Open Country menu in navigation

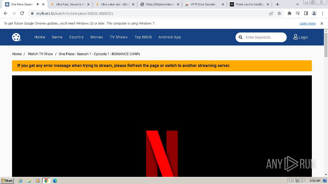tap(76, 37)
